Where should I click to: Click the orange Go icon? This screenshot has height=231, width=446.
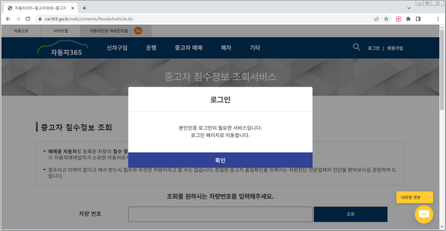click(138, 31)
